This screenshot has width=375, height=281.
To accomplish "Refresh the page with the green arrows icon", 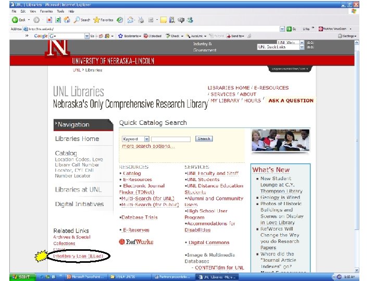I will (58, 20).
